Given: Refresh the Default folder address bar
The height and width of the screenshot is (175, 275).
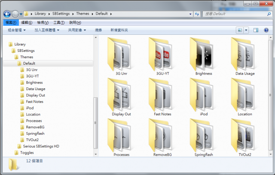Looking at the screenshot, I should click(x=197, y=14).
